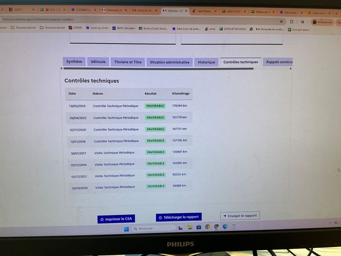
Task: Select the Contrôles techniques tab
Action: coord(241,62)
